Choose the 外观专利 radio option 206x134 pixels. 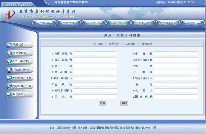pyautogui.click(x=139, y=44)
